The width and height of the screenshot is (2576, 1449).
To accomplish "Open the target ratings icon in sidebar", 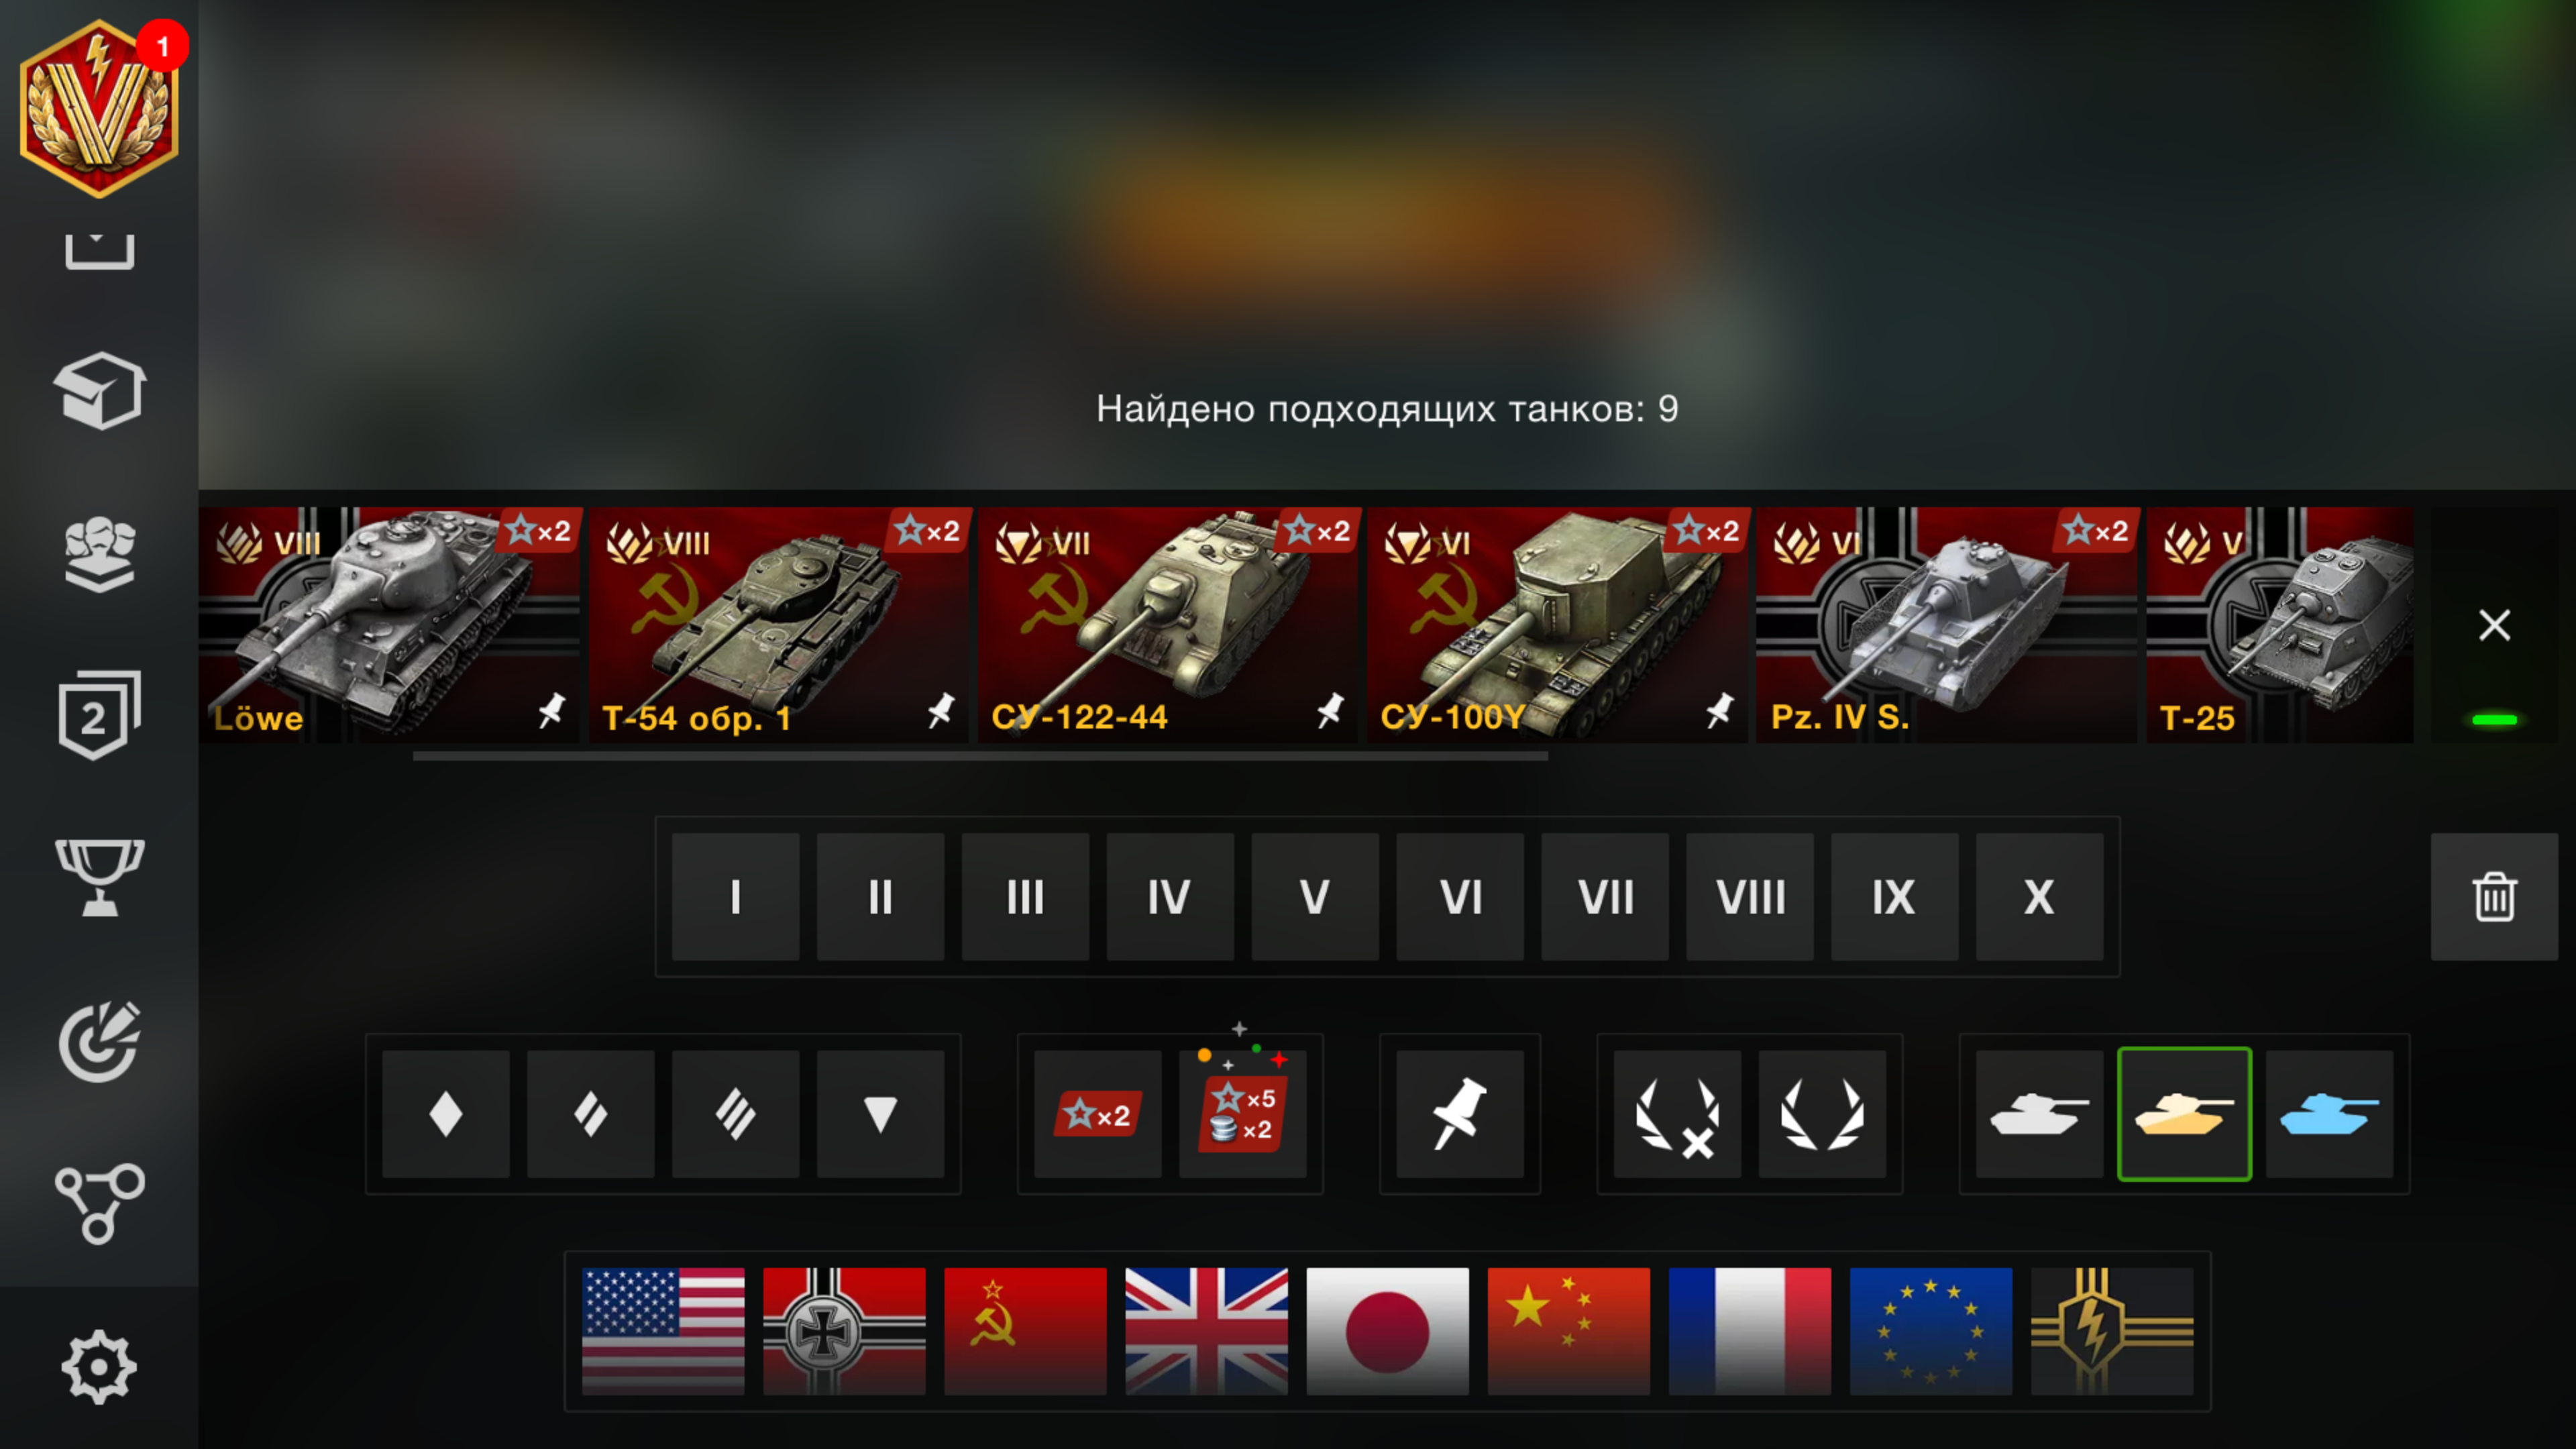I will [99, 1041].
